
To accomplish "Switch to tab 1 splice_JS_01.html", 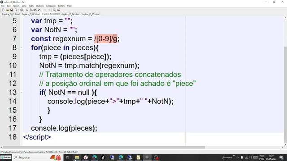I will 11,14.
